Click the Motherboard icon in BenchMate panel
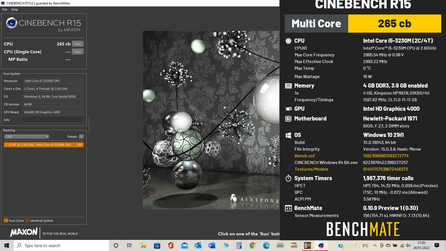The width and height of the screenshot is (446, 251). (288, 119)
